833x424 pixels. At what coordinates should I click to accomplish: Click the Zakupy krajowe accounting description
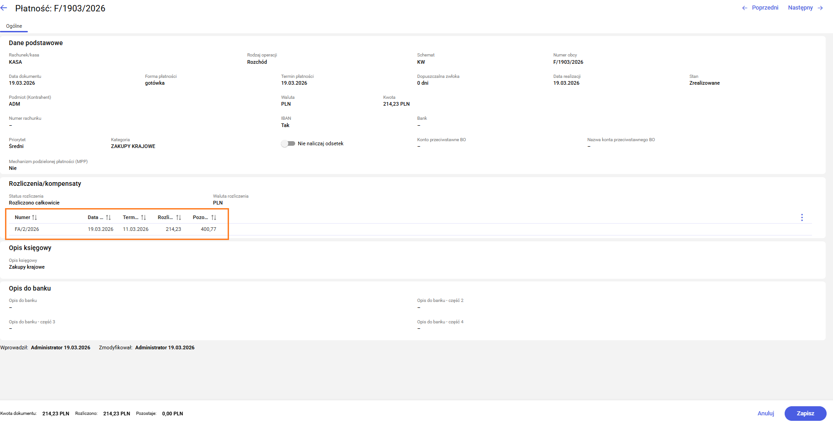[27, 267]
